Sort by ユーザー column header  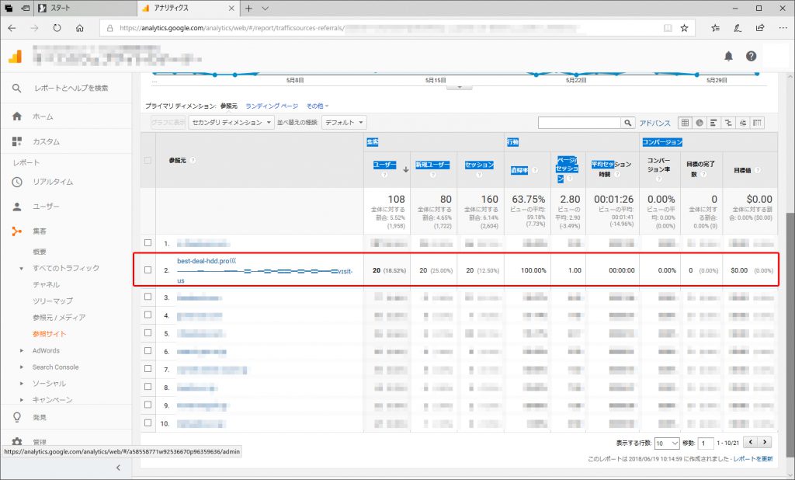(384, 165)
